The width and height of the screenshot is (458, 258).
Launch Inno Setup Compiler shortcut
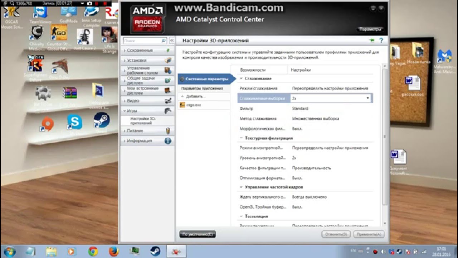pos(92,16)
